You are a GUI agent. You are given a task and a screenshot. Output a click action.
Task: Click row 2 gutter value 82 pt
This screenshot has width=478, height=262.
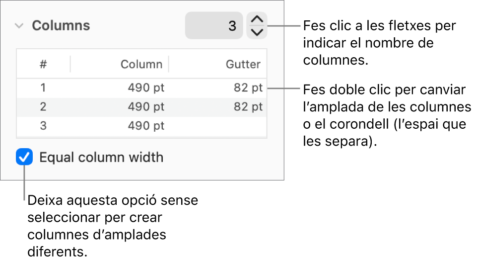[248, 107]
